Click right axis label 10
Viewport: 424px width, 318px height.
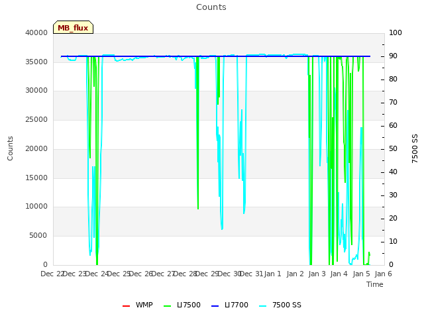[393, 241]
